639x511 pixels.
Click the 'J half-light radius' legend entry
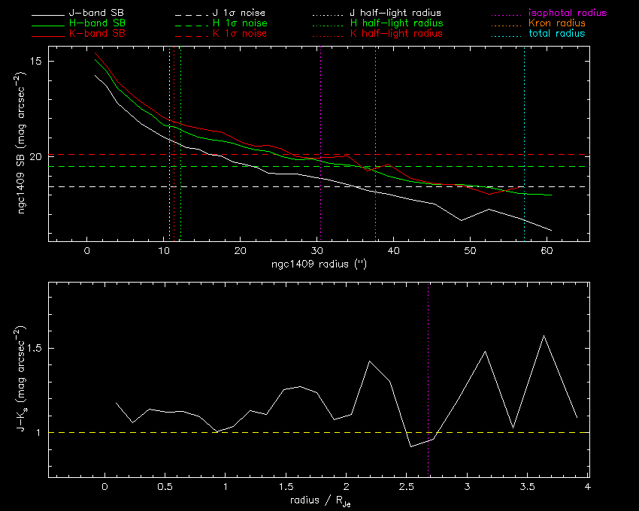396,14
